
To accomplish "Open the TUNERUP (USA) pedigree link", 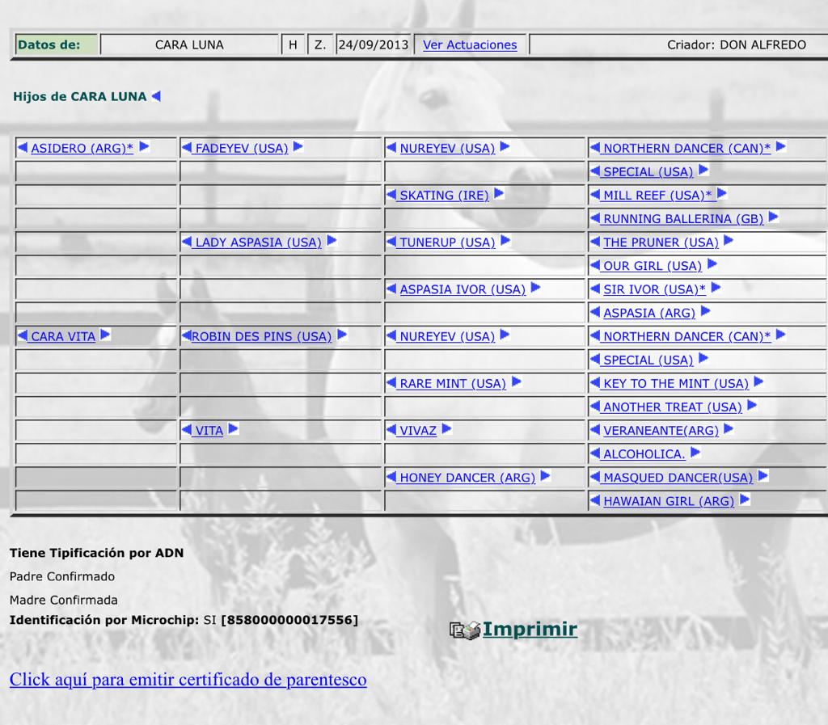I will coord(447,242).
